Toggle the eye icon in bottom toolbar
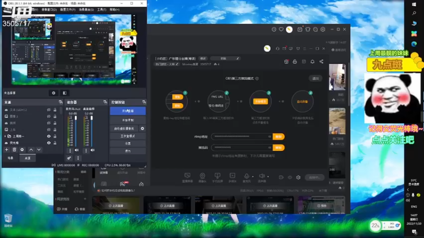The width and height of the screenshot is (424, 238). (290, 177)
